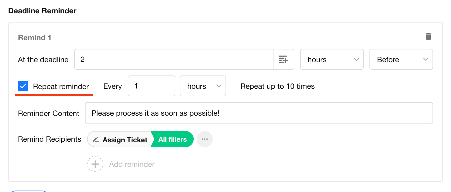451x192 pixels.
Task: Open the deadline hours unit dropdown
Action: coord(332,60)
